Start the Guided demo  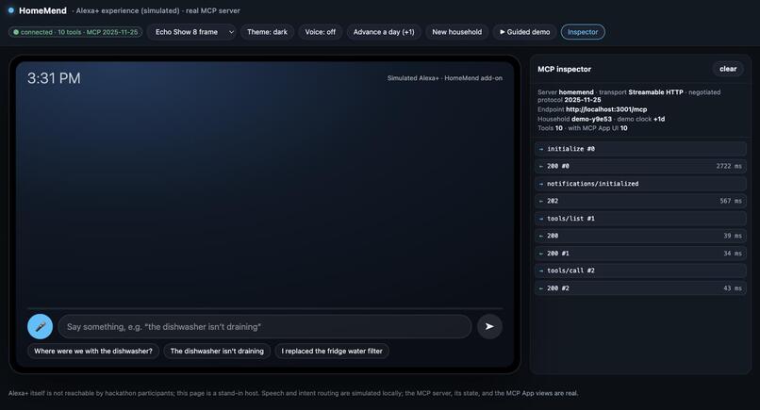(x=525, y=32)
